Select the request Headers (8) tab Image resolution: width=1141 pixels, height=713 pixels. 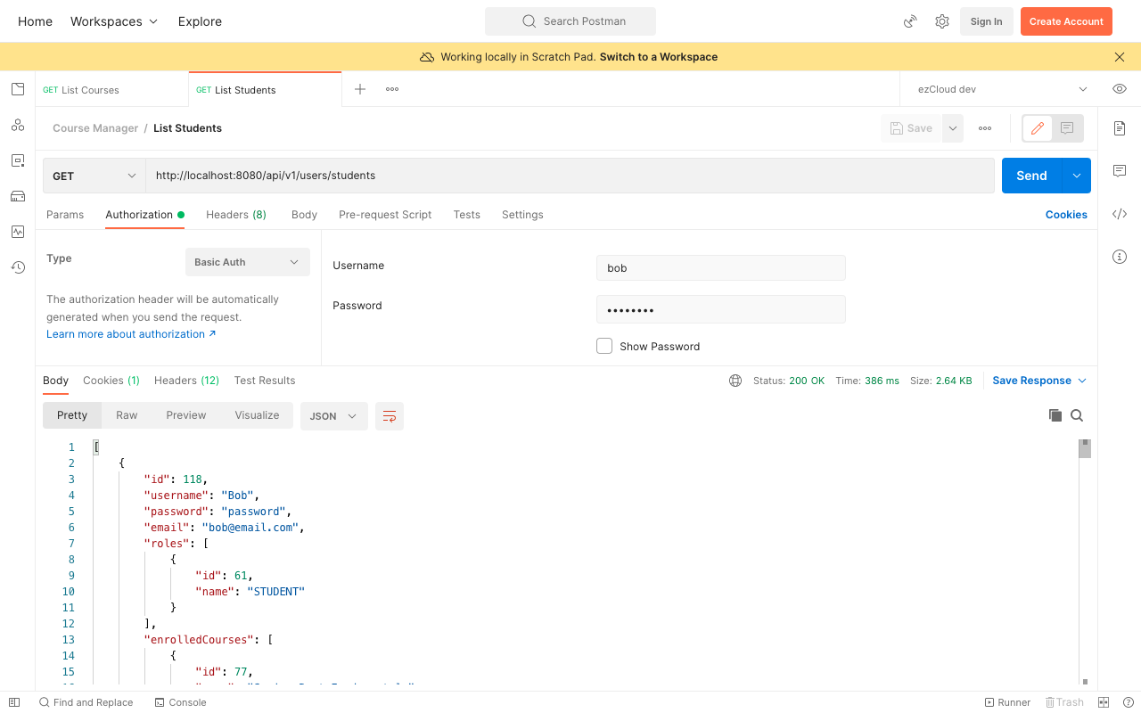pyautogui.click(x=236, y=215)
